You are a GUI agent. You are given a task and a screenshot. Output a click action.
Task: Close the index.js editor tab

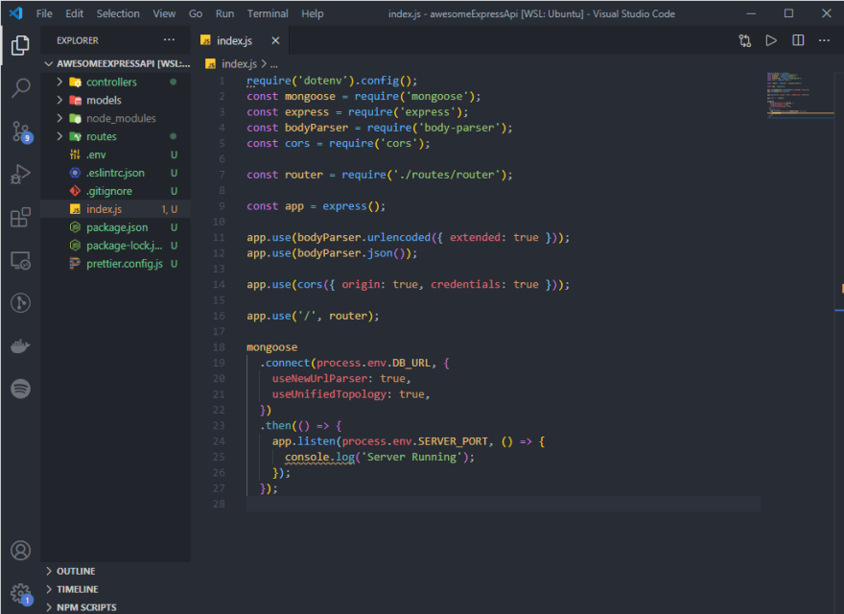click(x=275, y=40)
